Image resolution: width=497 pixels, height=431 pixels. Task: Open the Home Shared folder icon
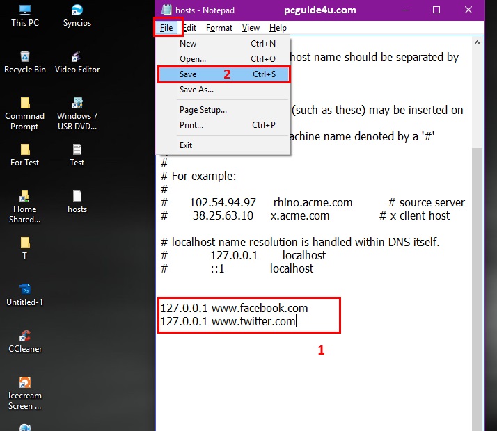[25, 197]
